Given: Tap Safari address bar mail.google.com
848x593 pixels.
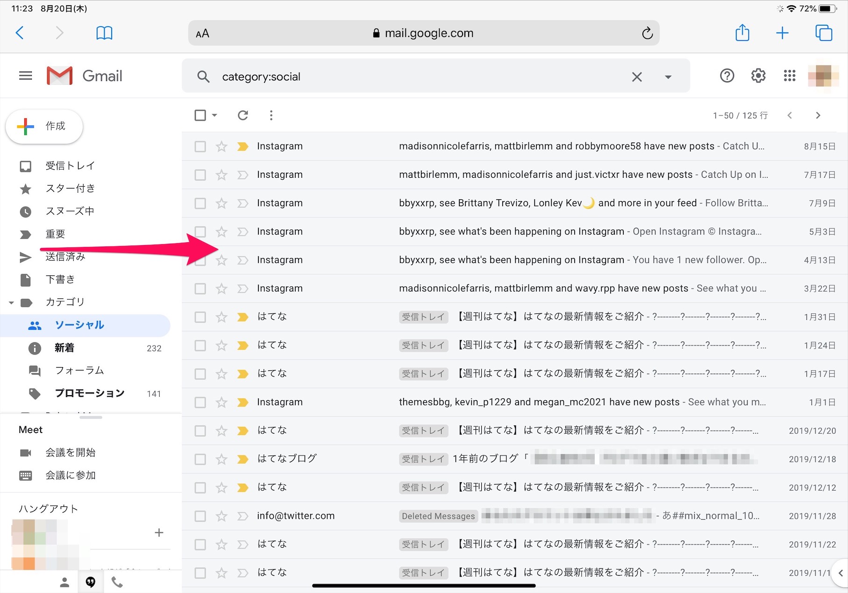Looking at the screenshot, I should tap(424, 33).
